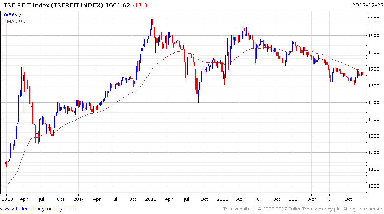This screenshot has height=214, width=384.
Task: Click the 2016 time axis label
Action: pos(223,199)
